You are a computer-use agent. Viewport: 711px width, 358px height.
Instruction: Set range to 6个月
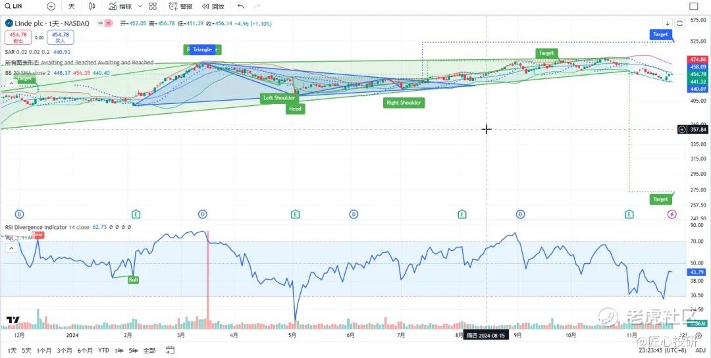click(x=85, y=350)
